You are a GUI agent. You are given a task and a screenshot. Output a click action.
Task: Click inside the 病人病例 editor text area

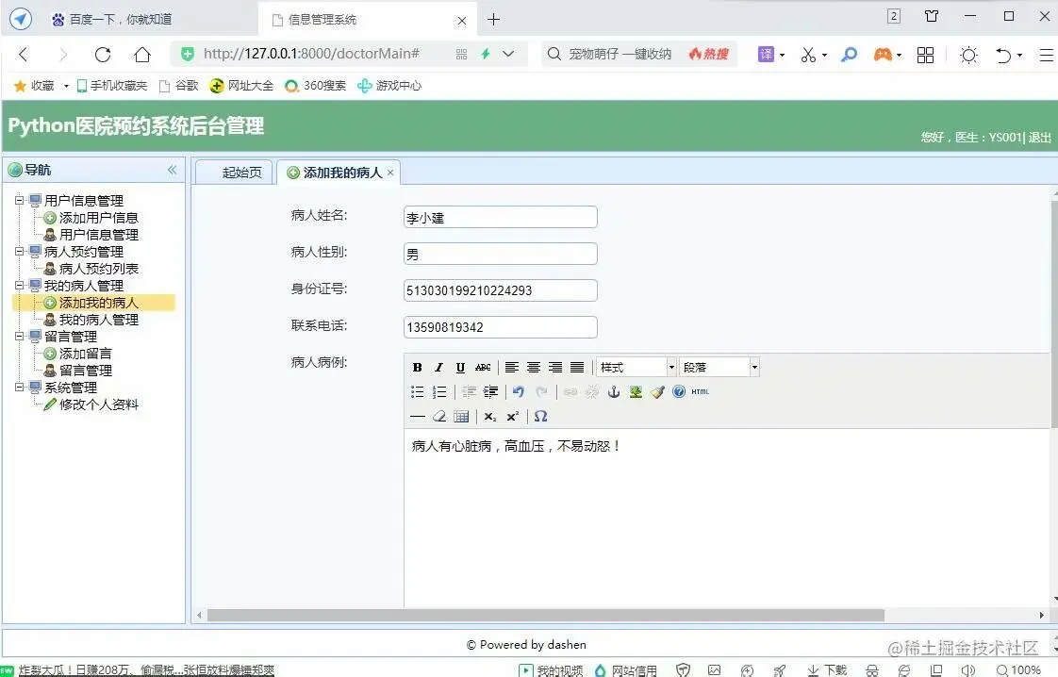click(x=726, y=519)
